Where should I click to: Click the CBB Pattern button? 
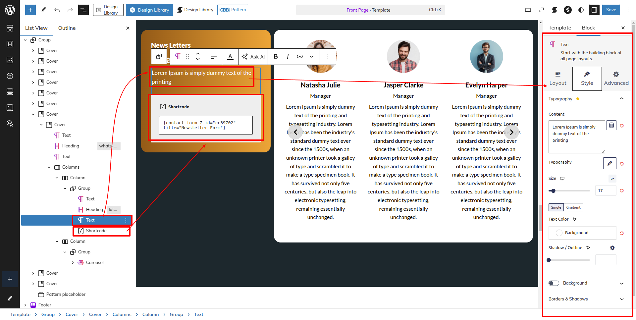pos(233,10)
